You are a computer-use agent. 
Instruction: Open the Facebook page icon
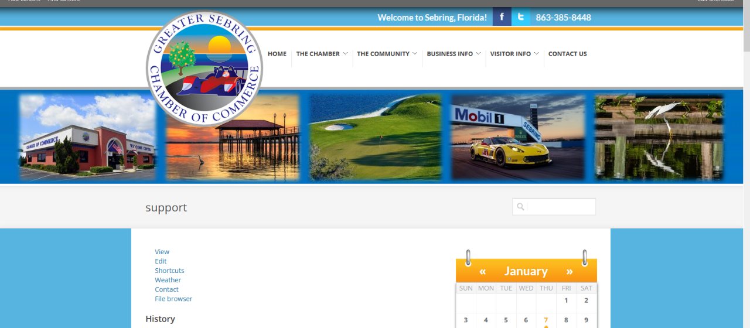tap(502, 17)
